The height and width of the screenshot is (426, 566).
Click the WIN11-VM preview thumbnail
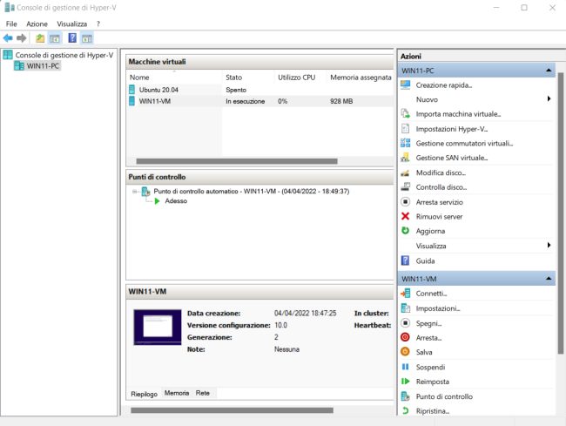point(157,328)
